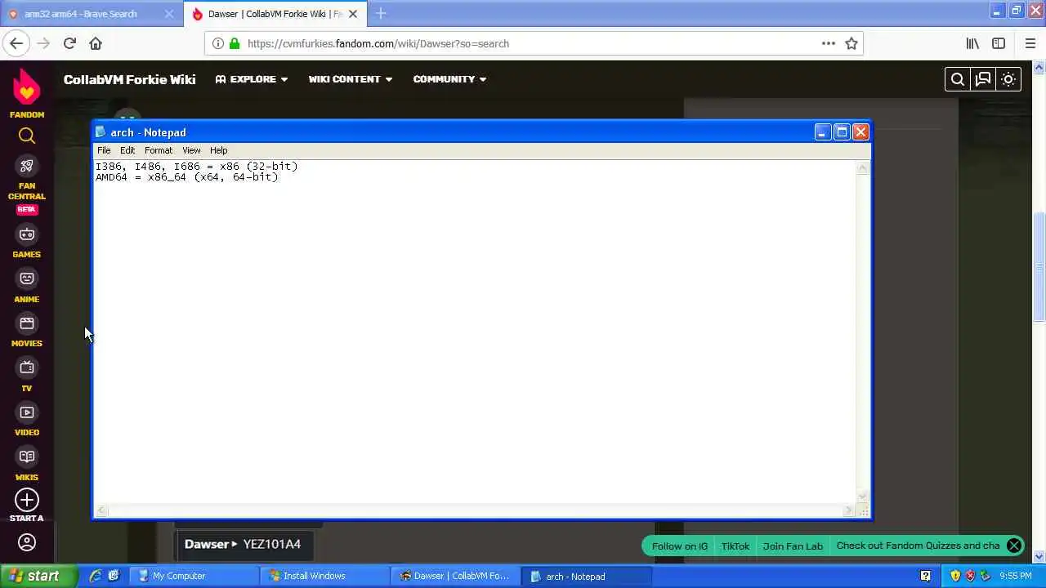Screen dimensions: 1046x588
Task: Open the Fandom sidebar search icon
Action: (27, 136)
